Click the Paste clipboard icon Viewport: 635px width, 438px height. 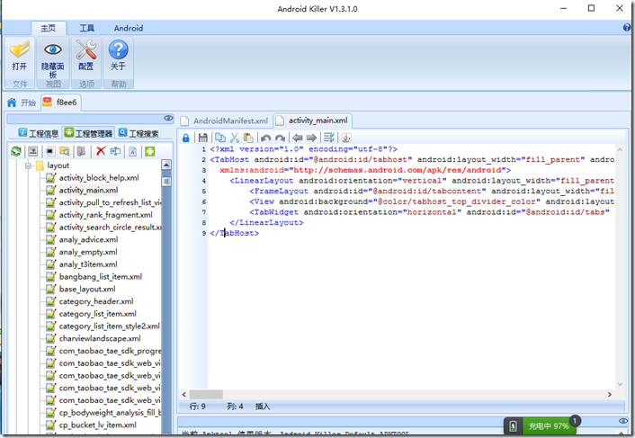click(x=248, y=138)
